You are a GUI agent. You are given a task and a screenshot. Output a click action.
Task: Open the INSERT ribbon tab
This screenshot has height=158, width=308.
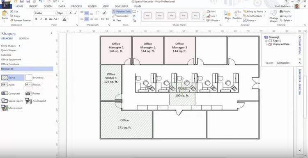(33, 6)
